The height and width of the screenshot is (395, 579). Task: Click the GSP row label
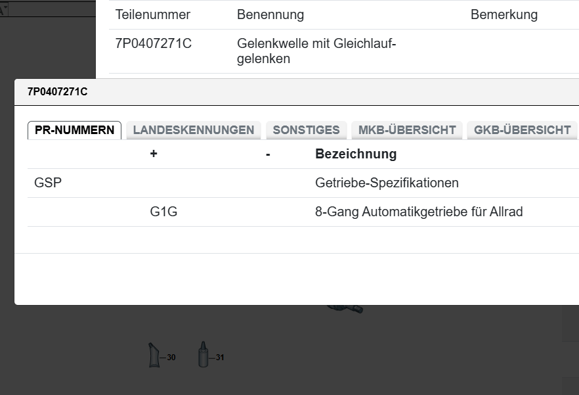click(x=48, y=183)
